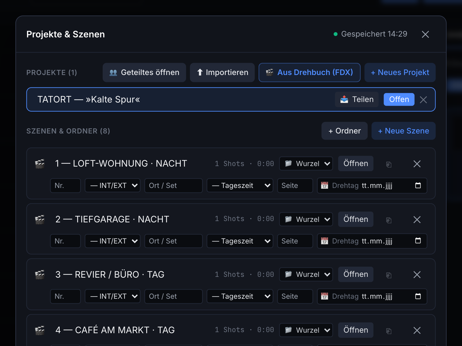Click clapperboard icon of scene 3 REVIER / BÜRO

pyautogui.click(x=40, y=274)
